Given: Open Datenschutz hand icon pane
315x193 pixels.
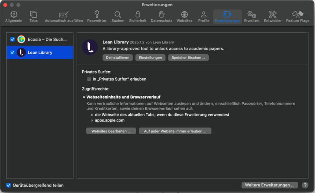Looking at the screenshot, I should [x=161, y=17].
